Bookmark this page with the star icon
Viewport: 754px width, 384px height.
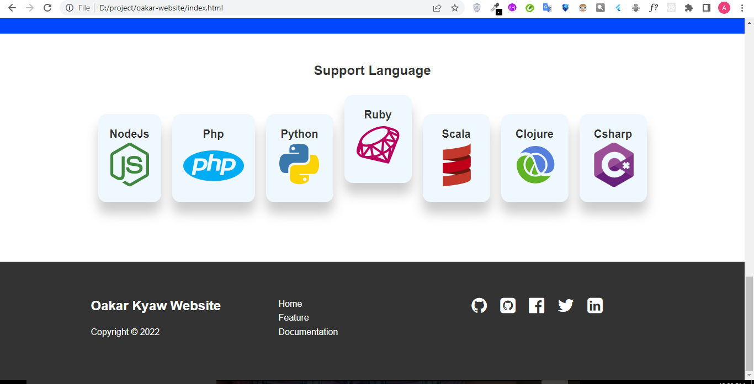pos(454,8)
